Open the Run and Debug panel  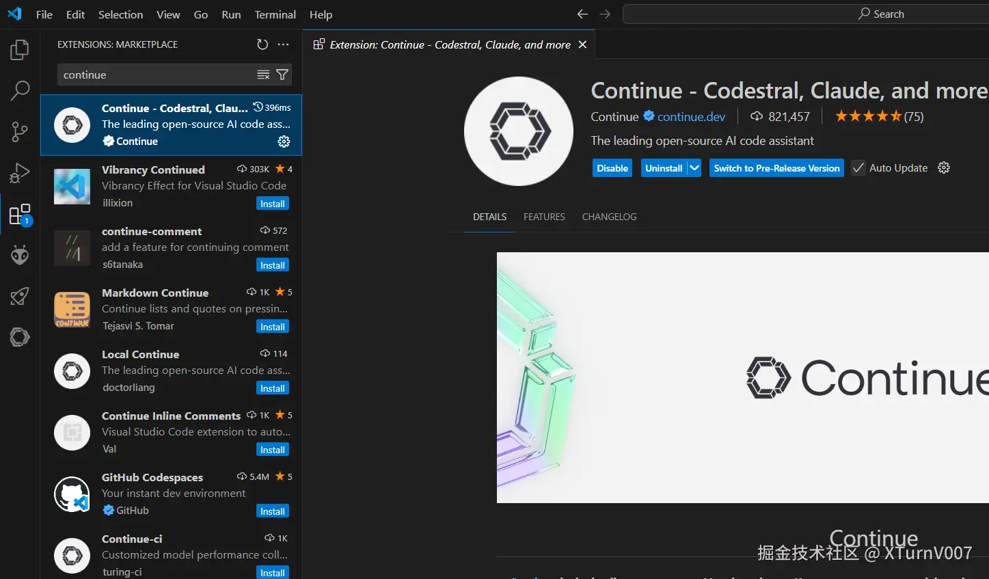[19, 172]
